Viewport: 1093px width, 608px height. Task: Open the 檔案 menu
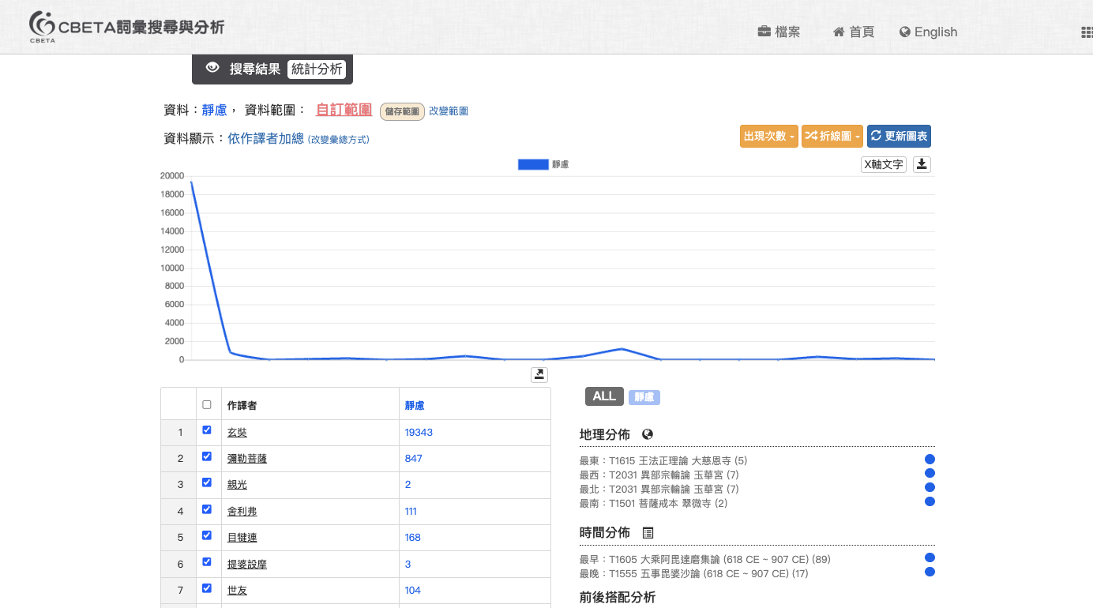(779, 32)
